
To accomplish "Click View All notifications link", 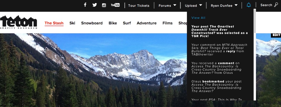I will (198, 18).
